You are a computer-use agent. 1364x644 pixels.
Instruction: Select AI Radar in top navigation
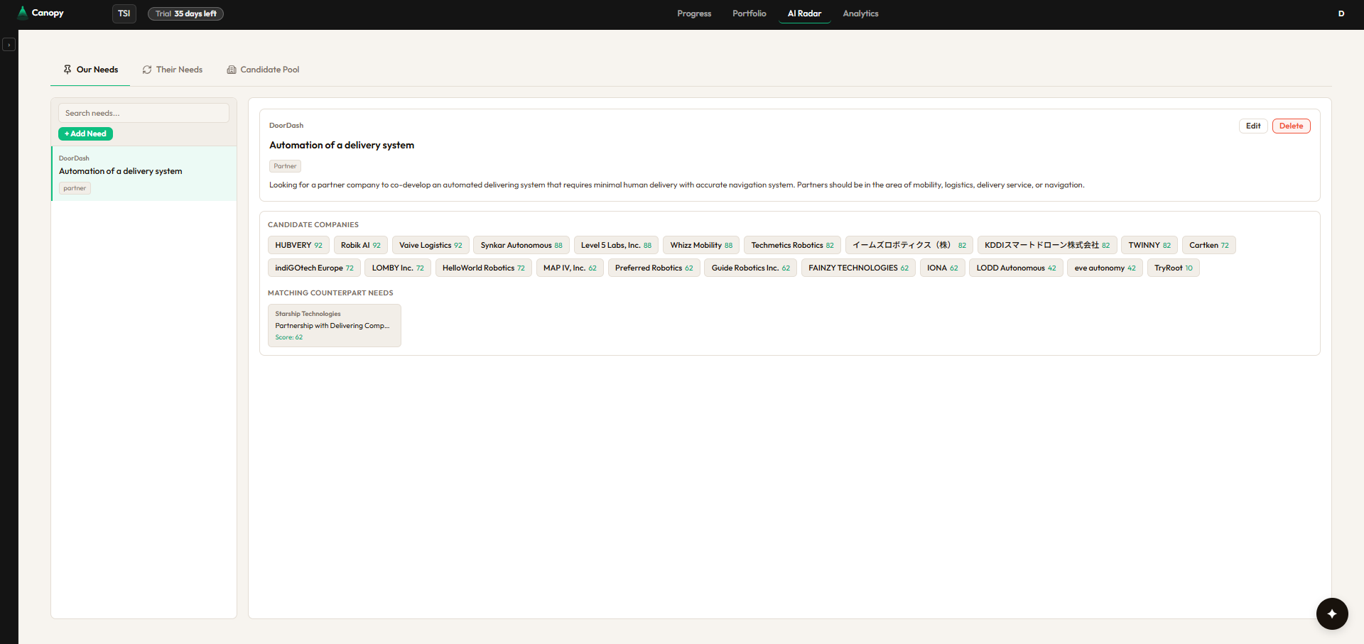tap(804, 13)
